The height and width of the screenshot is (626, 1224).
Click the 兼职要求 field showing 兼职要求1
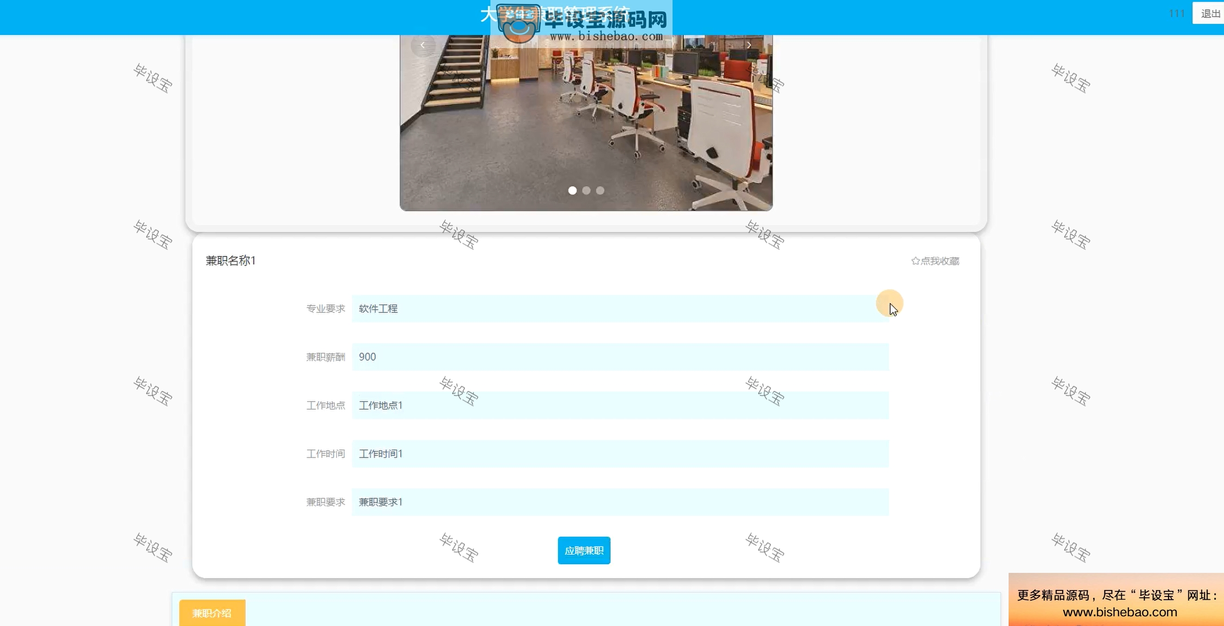pyautogui.click(x=620, y=503)
